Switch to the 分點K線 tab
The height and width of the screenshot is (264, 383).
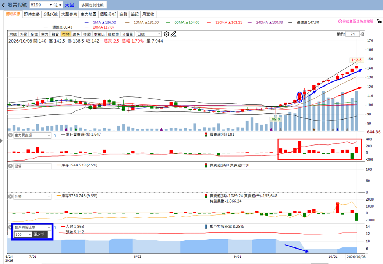pos(50,14)
